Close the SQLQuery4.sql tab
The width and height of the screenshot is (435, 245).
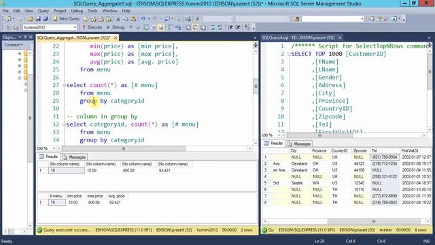coord(340,37)
